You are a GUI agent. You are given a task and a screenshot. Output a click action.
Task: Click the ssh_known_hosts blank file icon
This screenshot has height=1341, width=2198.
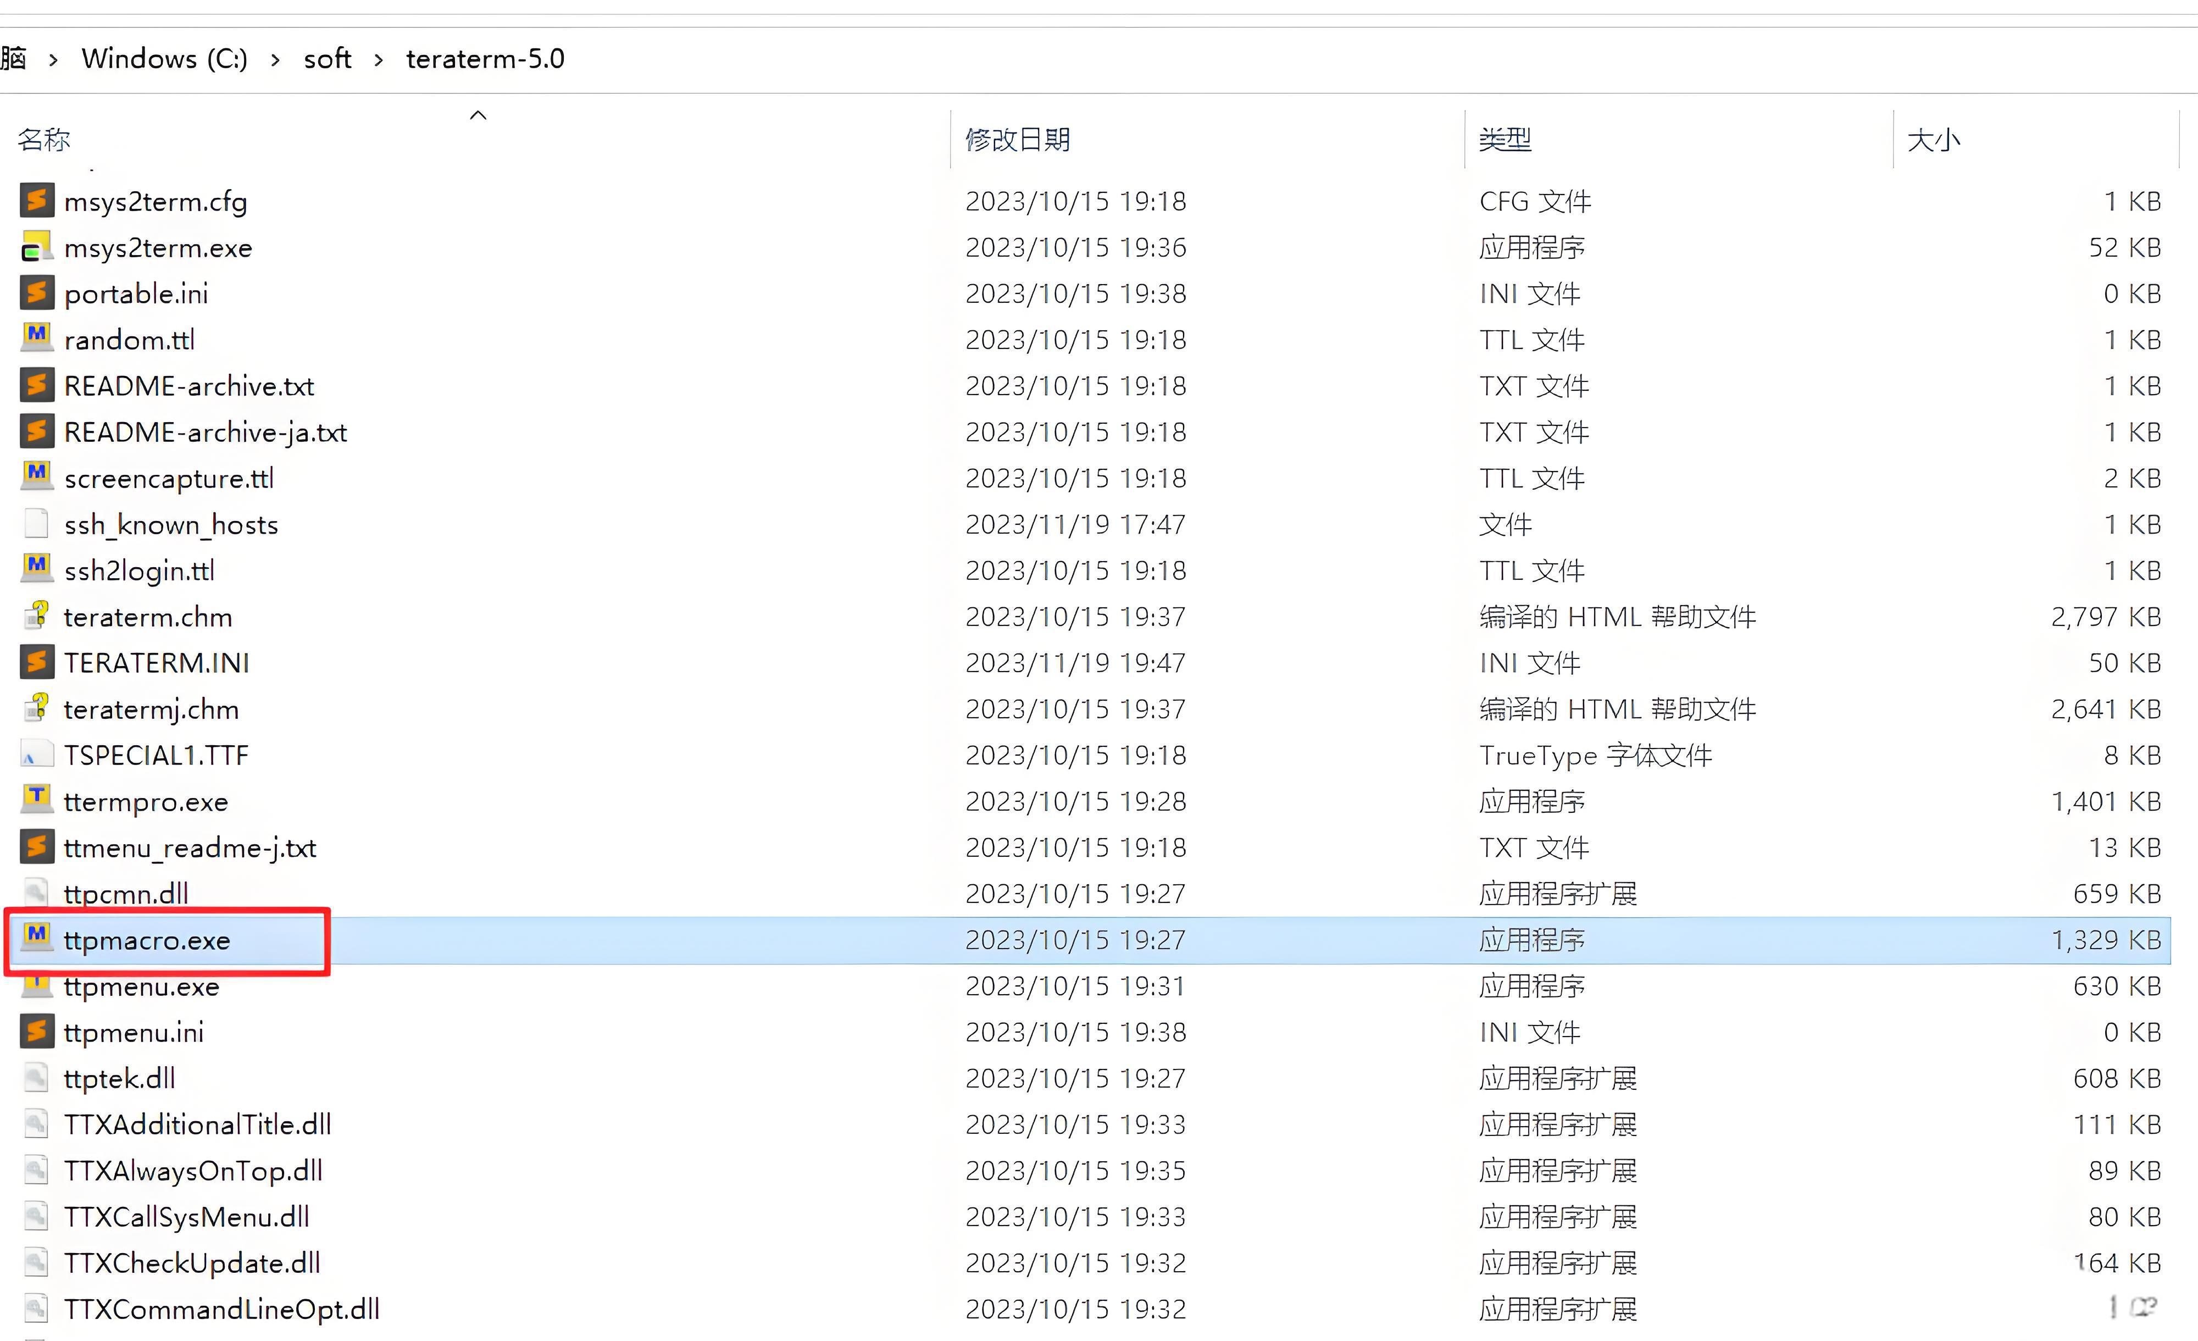(37, 524)
